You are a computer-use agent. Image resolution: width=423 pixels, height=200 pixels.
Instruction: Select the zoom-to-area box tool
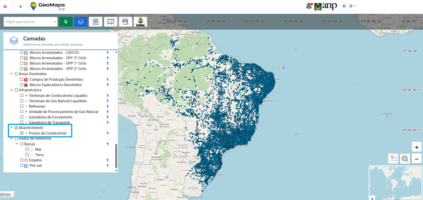pos(393,159)
